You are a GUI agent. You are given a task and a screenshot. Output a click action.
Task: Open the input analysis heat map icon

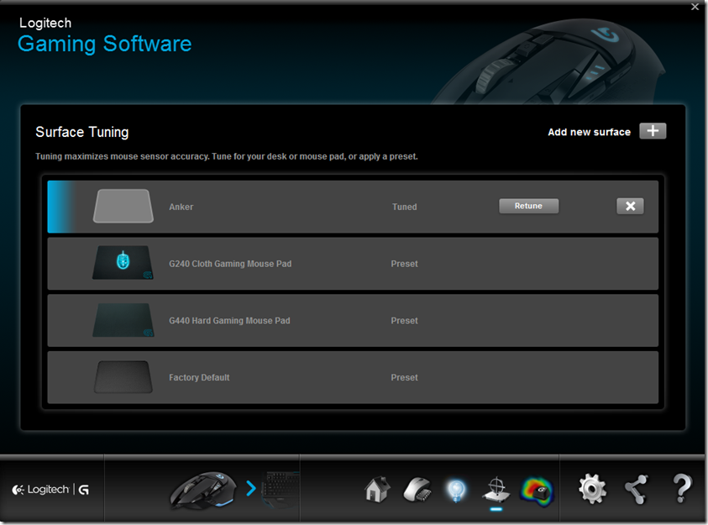(x=537, y=491)
